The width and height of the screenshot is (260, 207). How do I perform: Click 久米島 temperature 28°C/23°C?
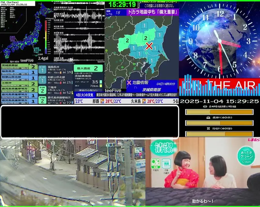(155, 101)
